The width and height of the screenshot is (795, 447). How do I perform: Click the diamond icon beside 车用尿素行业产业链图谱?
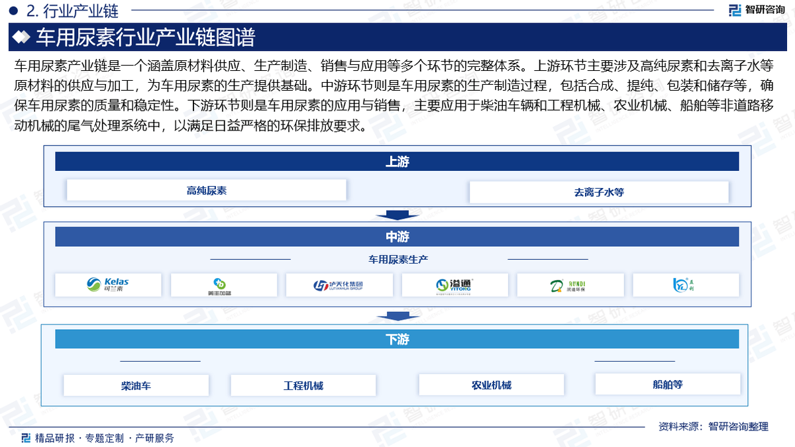22,37
